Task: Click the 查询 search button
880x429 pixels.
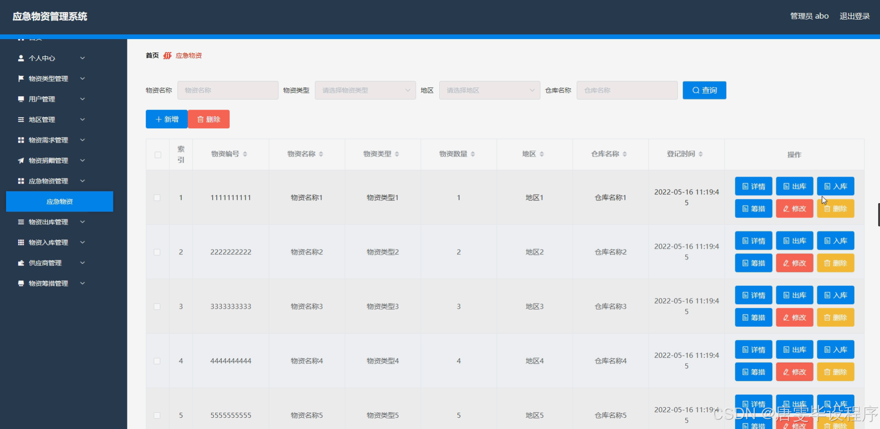Action: tap(704, 90)
